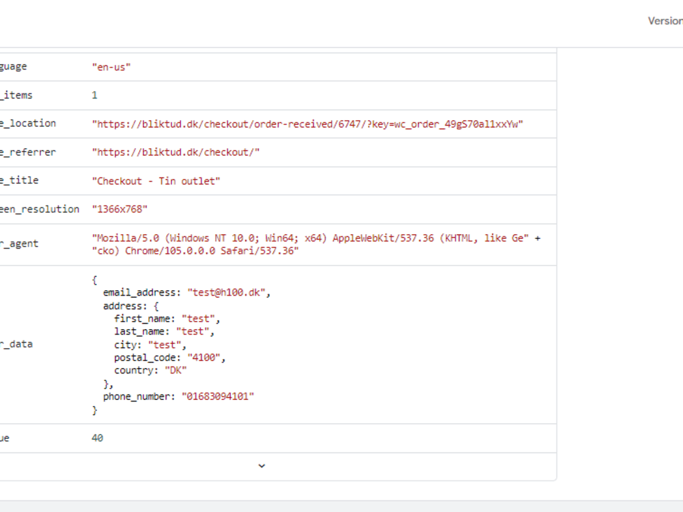Click the _items row label
The width and height of the screenshot is (683, 512).
click(16, 95)
